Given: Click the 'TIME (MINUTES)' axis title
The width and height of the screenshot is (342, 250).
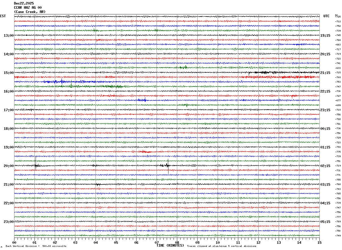Looking at the screenshot, I should (x=170, y=245).
